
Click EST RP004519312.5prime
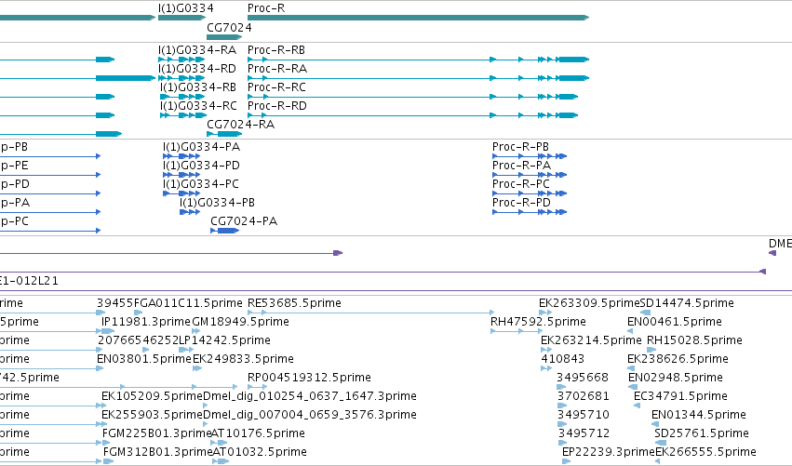click(x=309, y=379)
